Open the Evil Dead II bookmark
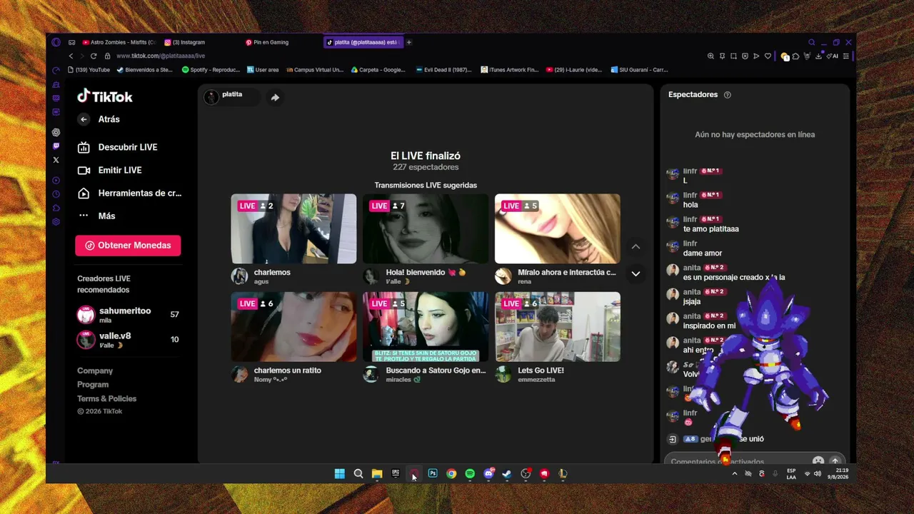 tap(443, 70)
